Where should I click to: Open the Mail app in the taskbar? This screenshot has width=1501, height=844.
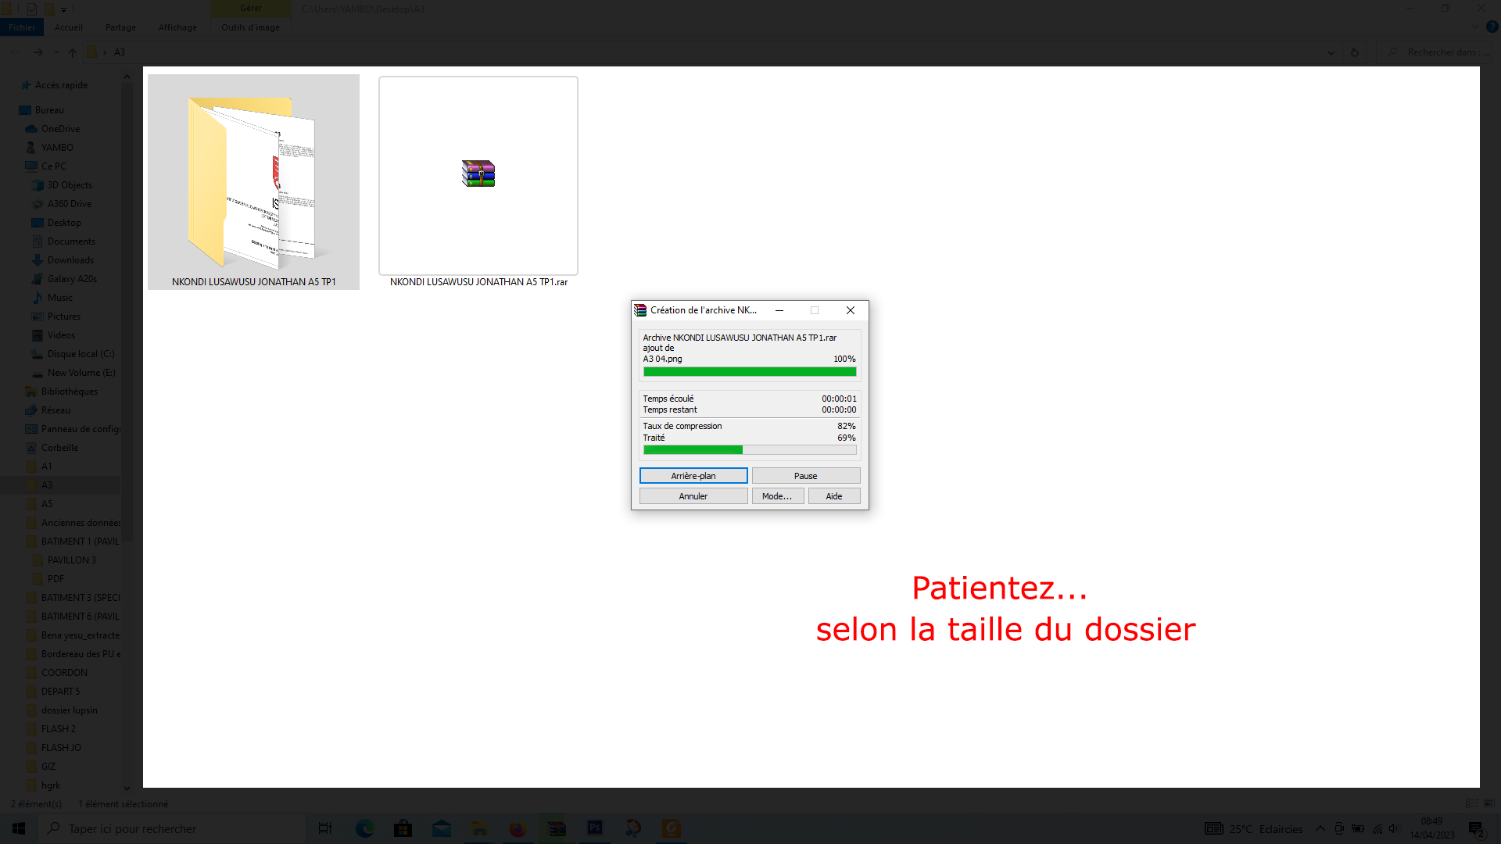click(x=442, y=828)
